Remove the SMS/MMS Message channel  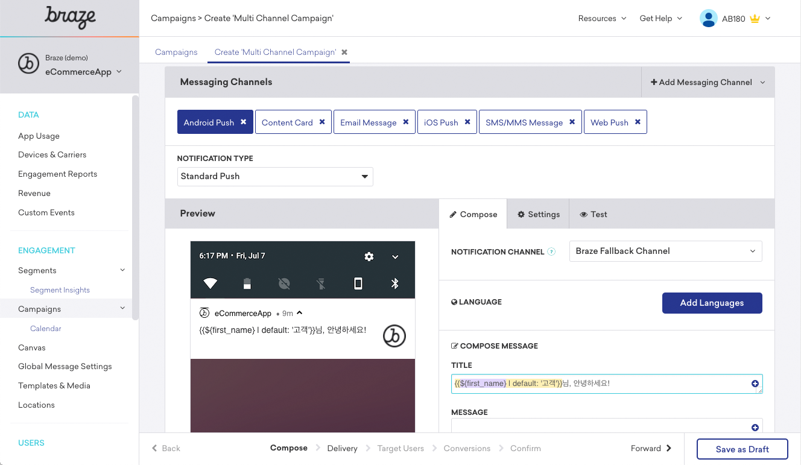point(572,122)
